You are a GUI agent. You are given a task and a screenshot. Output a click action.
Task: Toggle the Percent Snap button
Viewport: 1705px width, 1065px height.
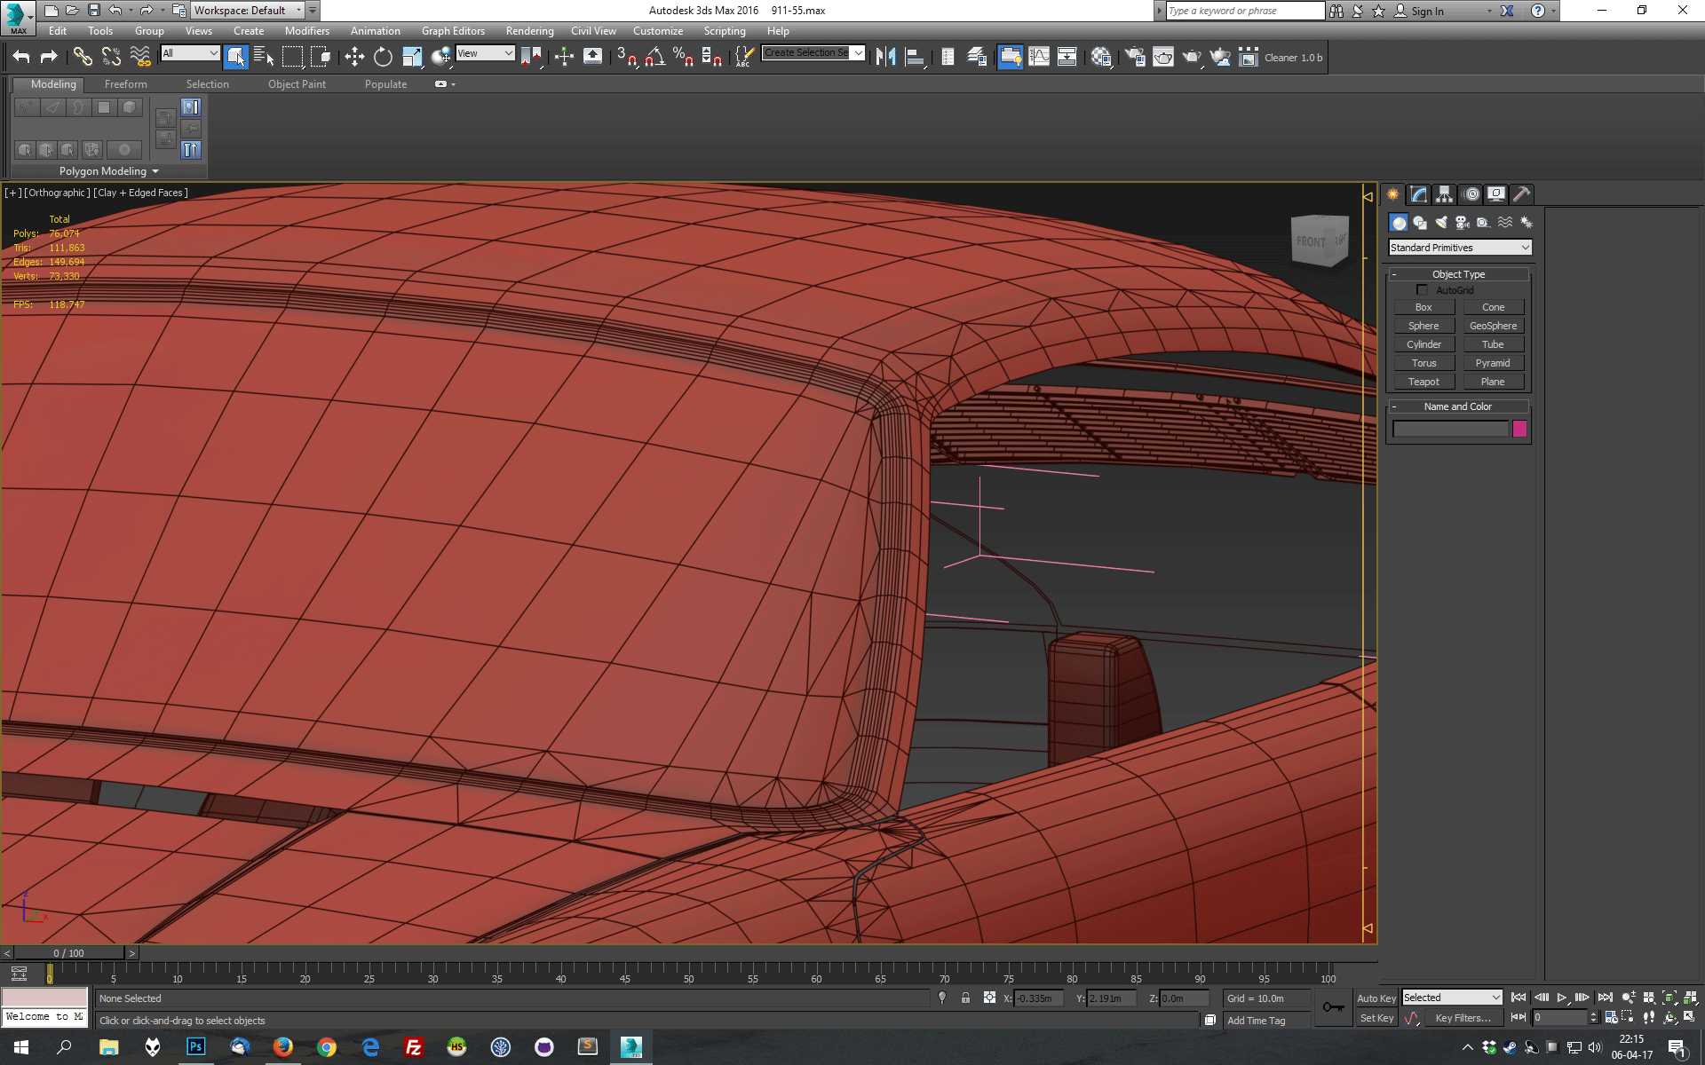tap(684, 58)
